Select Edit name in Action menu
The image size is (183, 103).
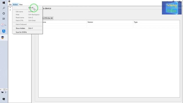pos(27,12)
